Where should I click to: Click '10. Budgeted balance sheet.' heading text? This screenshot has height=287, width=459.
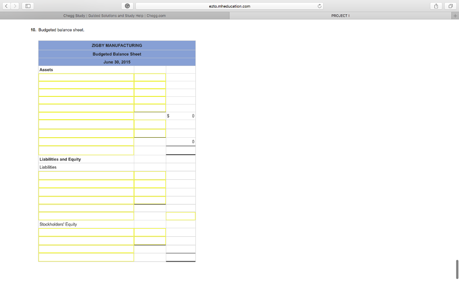[57, 30]
